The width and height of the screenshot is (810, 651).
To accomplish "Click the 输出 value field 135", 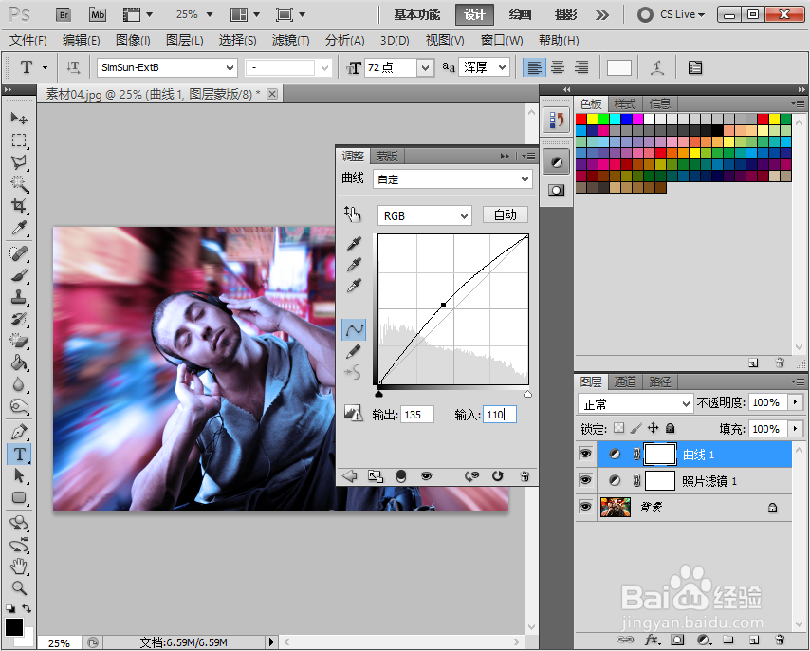I will [x=415, y=415].
